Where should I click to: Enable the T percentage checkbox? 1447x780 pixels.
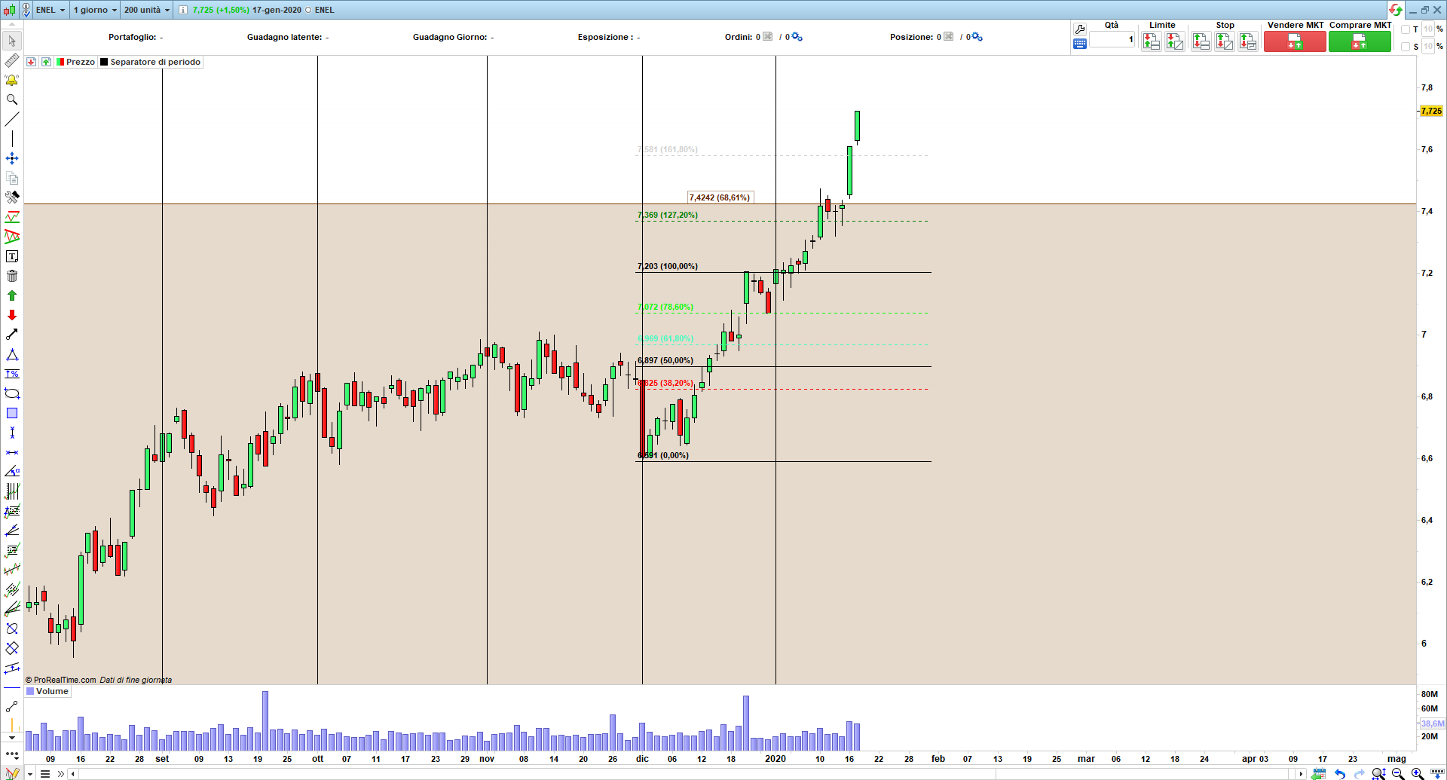coord(1406,29)
